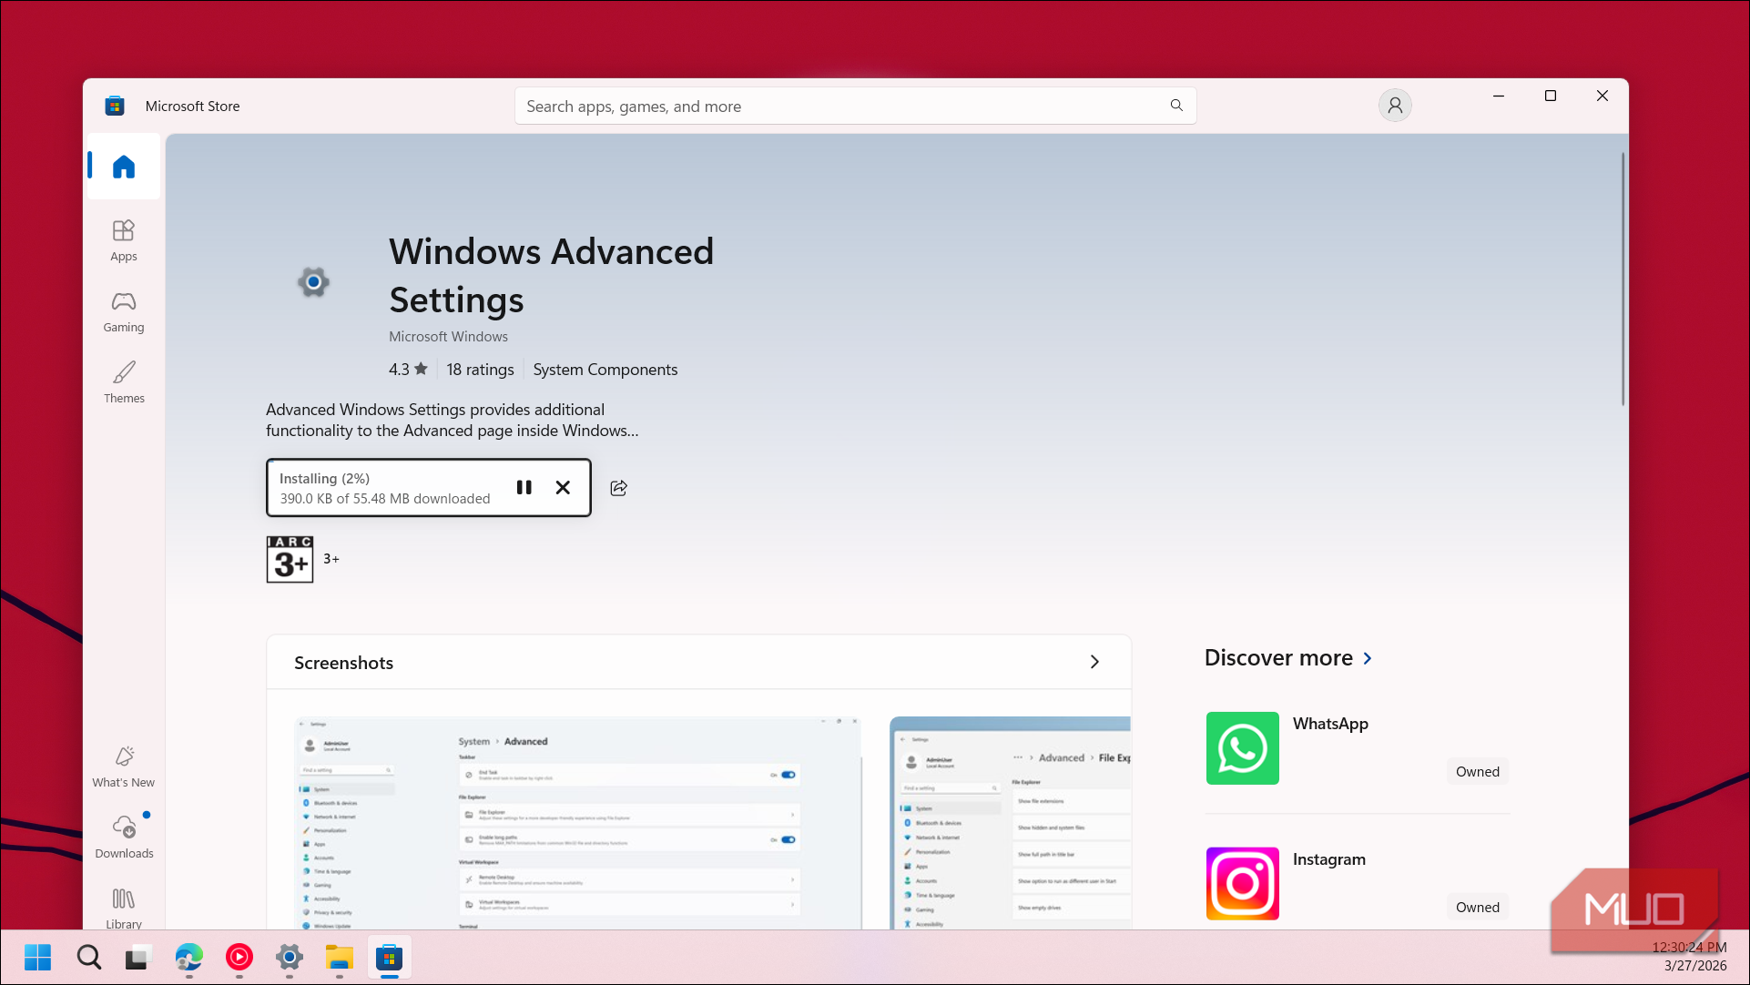
Task: Click Microsoft Store taskbar icon
Action: [x=390, y=958]
